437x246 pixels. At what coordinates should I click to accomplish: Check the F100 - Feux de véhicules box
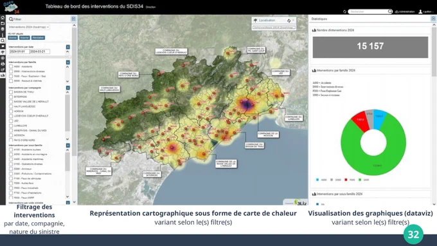coord(11,178)
